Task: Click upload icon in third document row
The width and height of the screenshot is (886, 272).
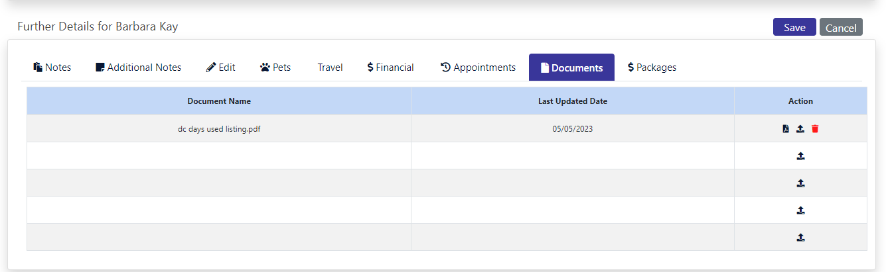Action: click(800, 183)
